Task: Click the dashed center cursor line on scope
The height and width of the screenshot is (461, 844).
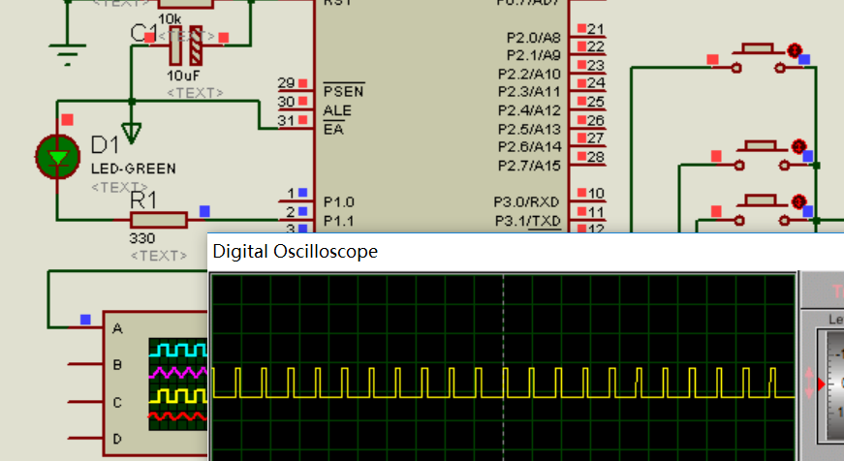Action: 503,367
